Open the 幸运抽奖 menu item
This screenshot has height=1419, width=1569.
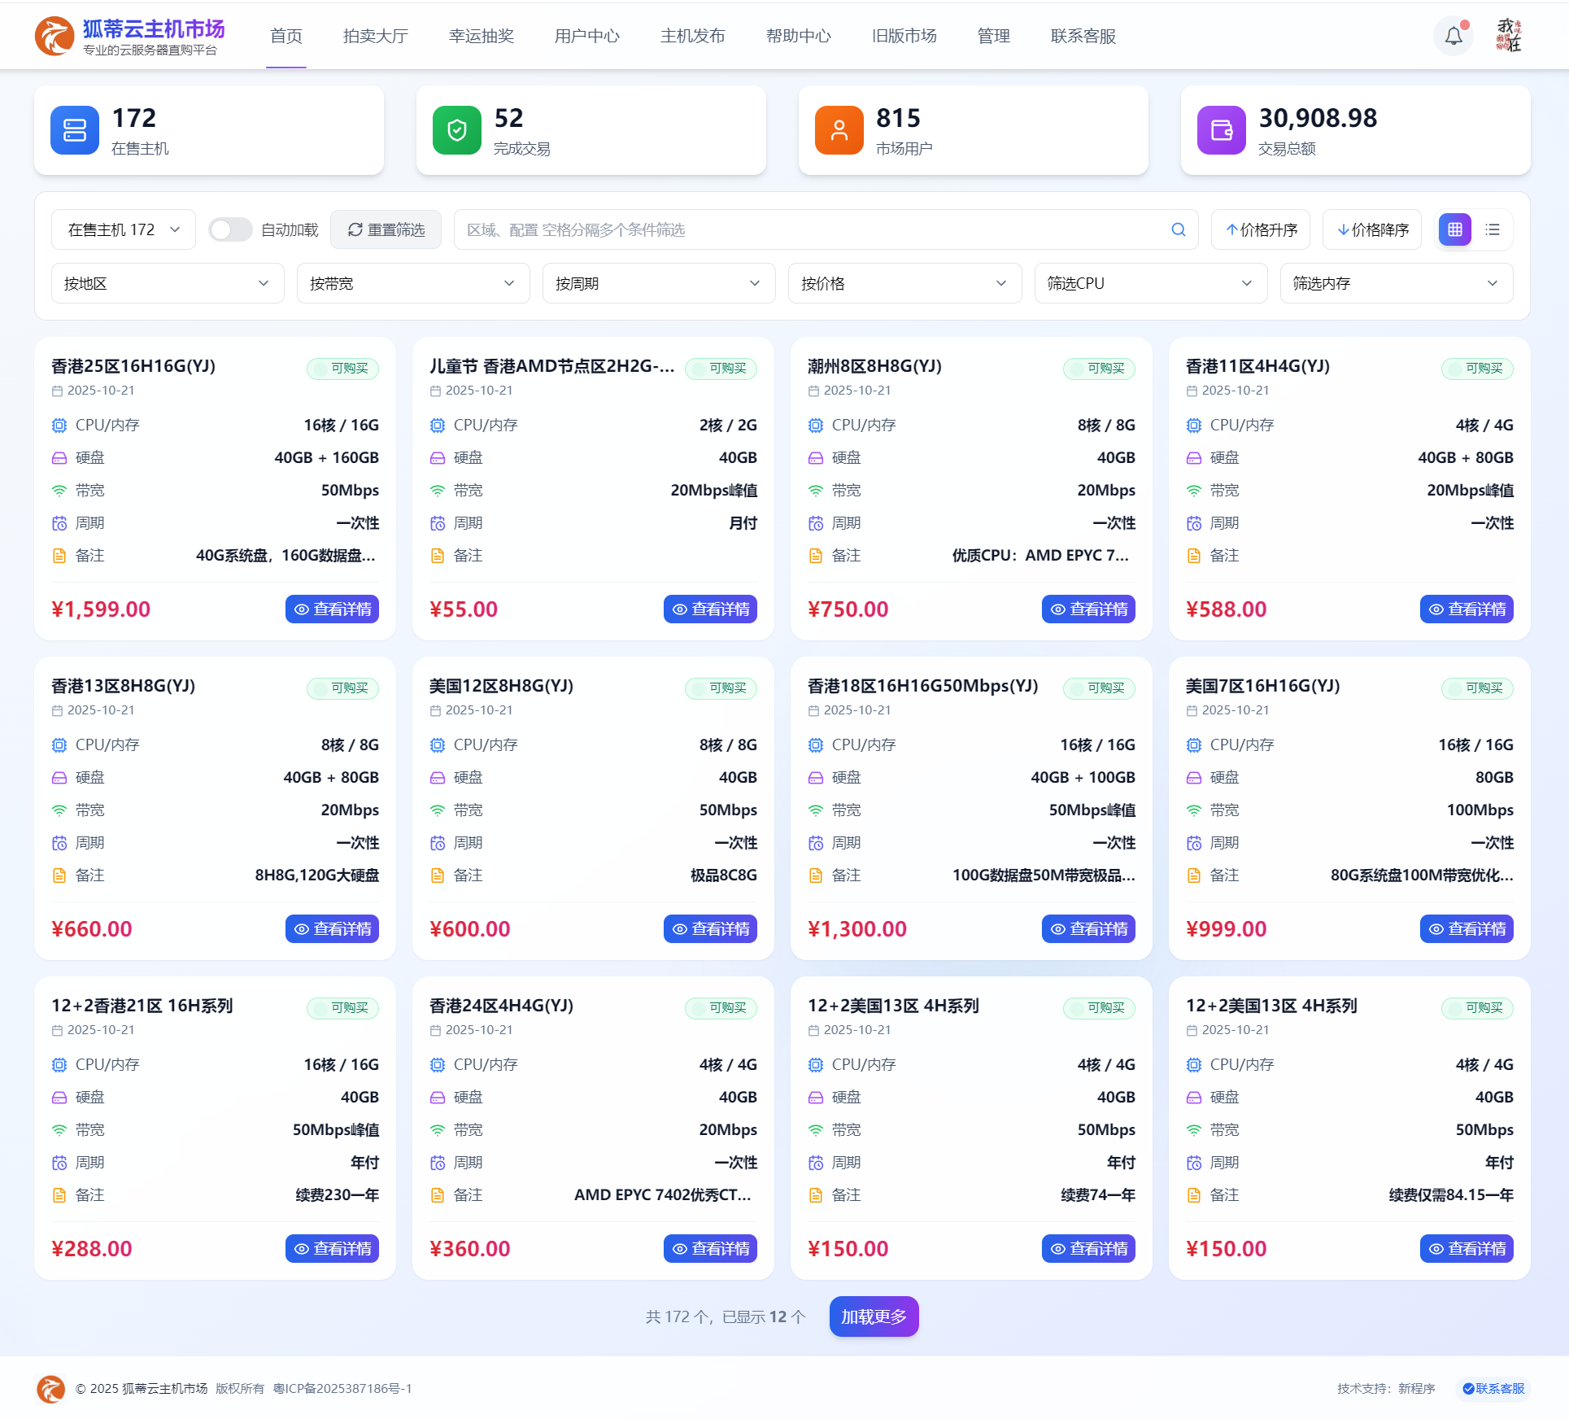coord(481,36)
